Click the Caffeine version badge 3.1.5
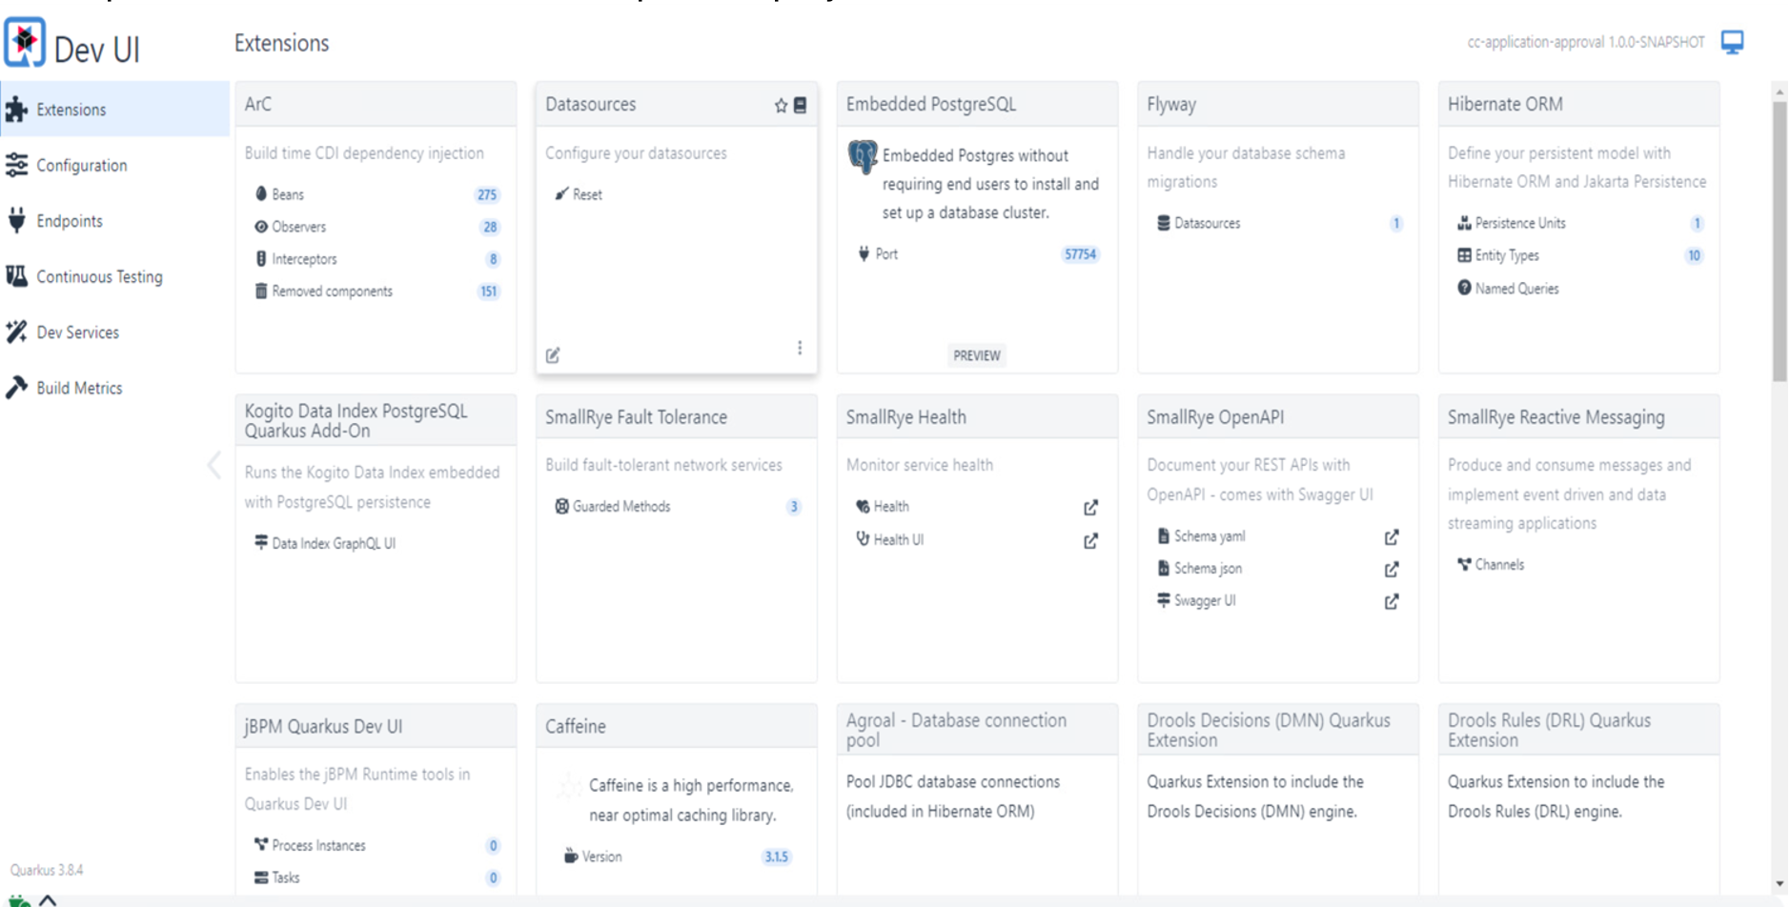This screenshot has width=1790, height=907. point(777,857)
